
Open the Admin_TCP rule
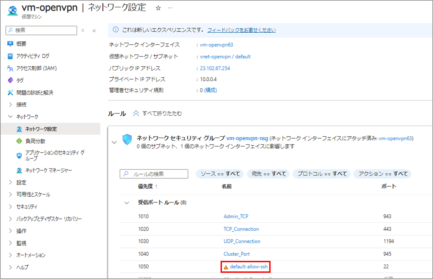pyautogui.click(x=236, y=216)
